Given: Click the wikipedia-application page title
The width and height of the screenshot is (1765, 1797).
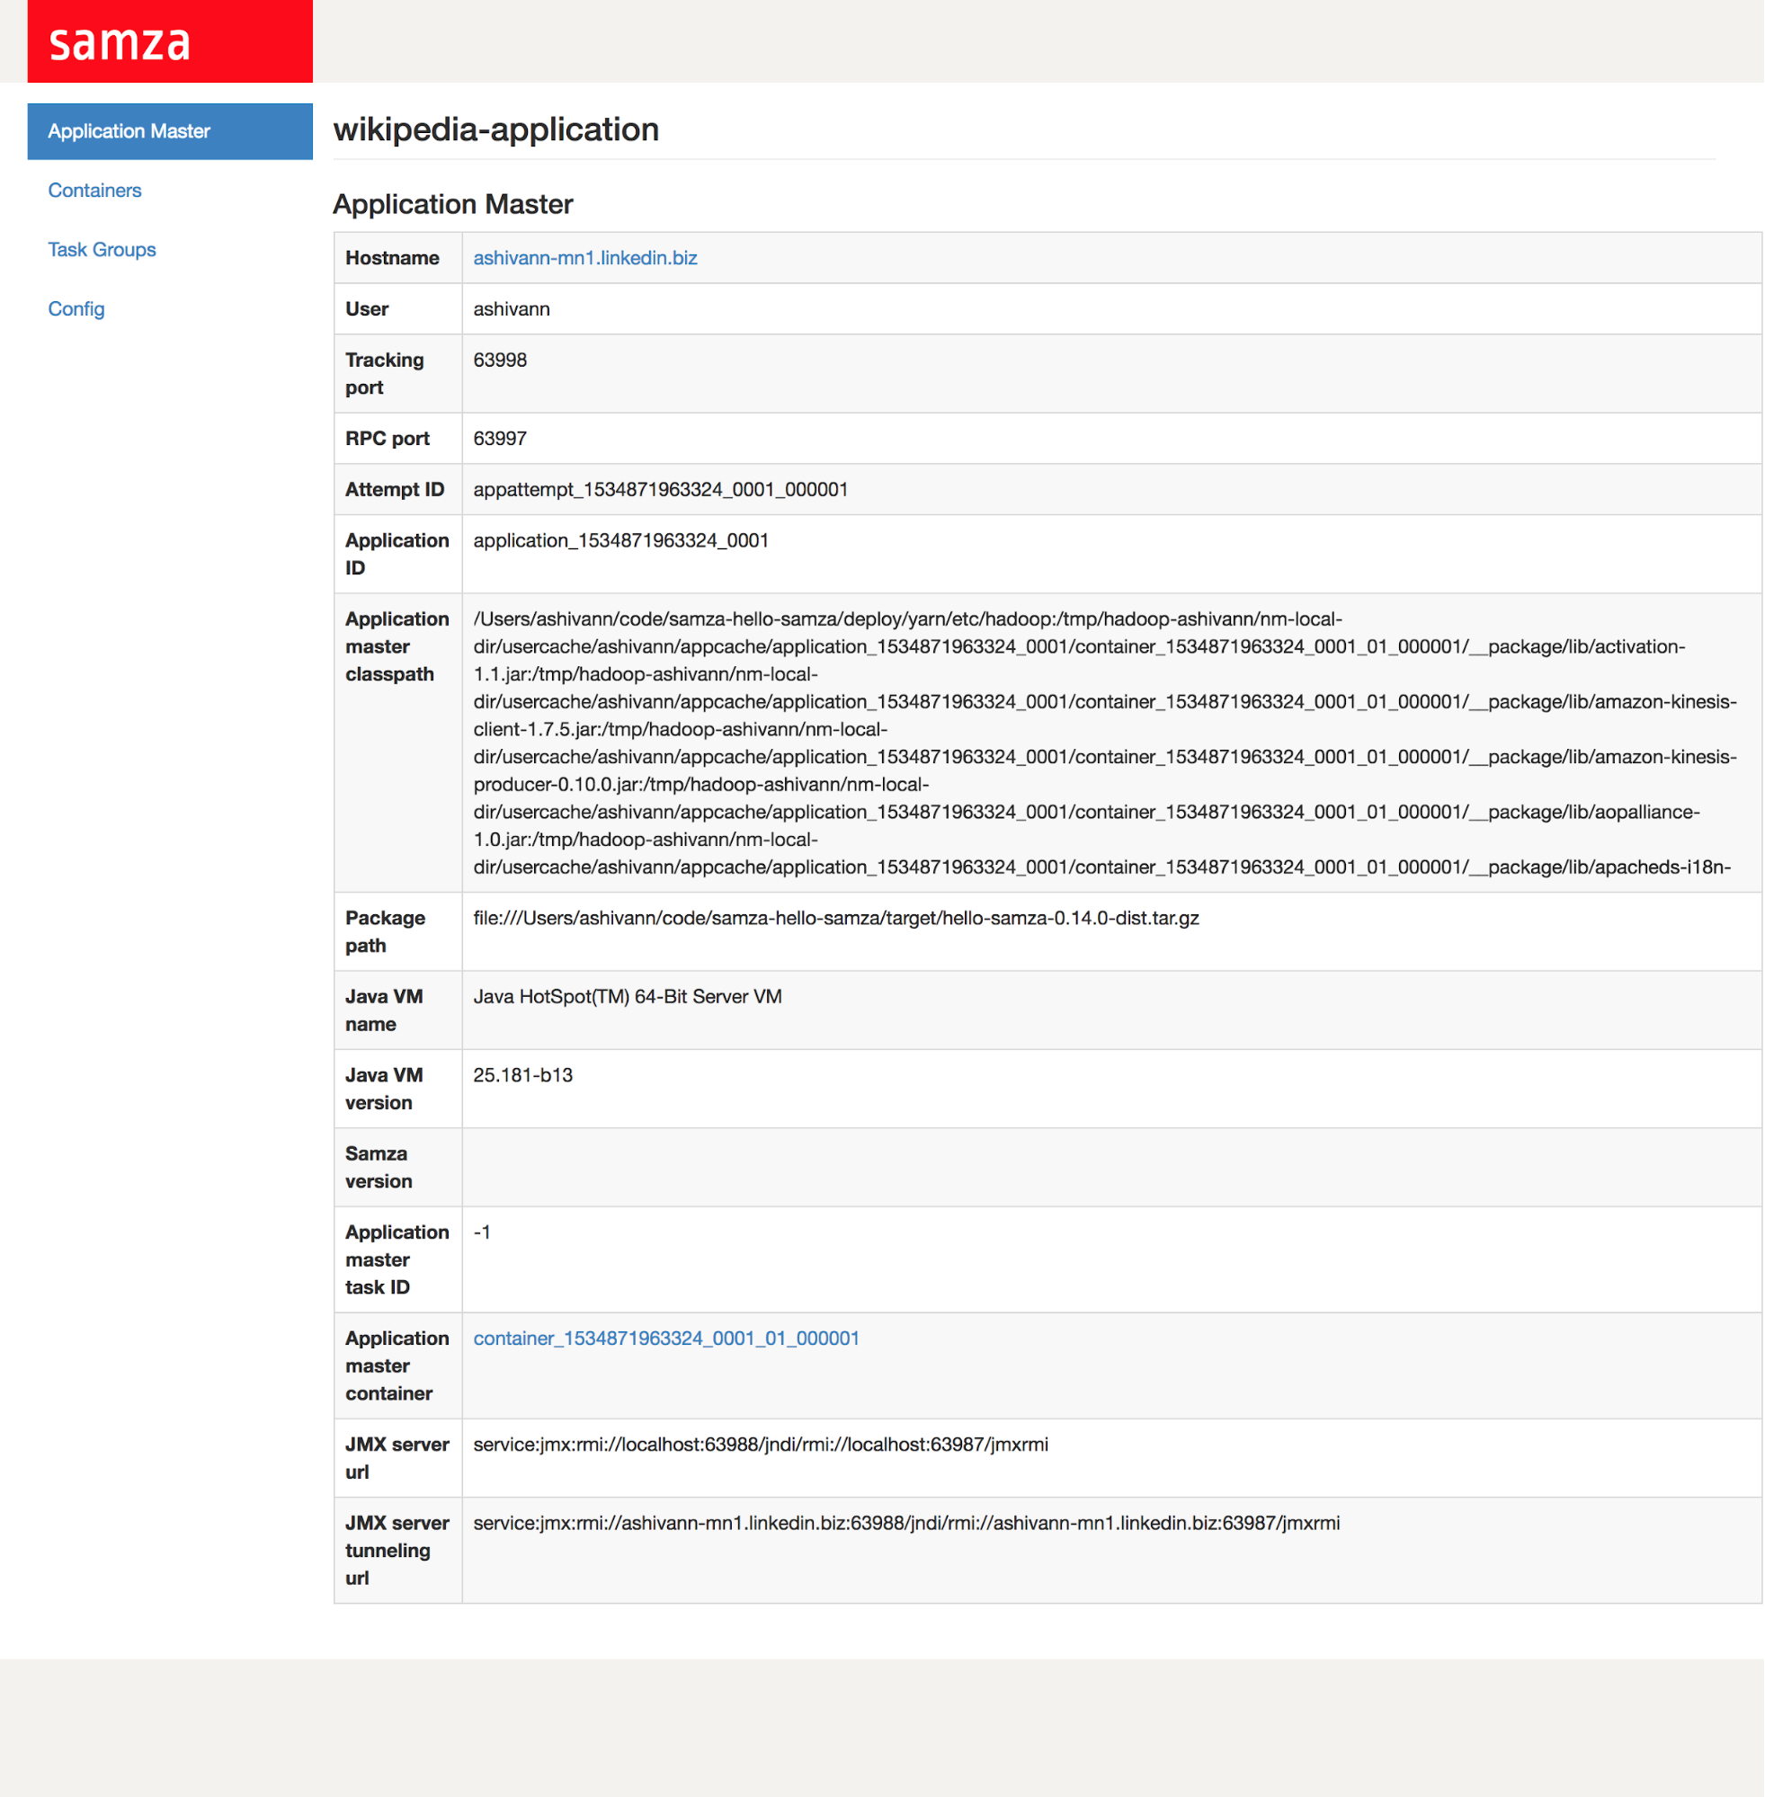Looking at the screenshot, I should 496,129.
